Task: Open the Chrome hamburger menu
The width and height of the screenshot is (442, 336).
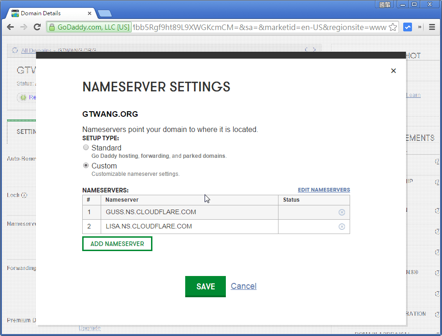Action: tap(432, 27)
